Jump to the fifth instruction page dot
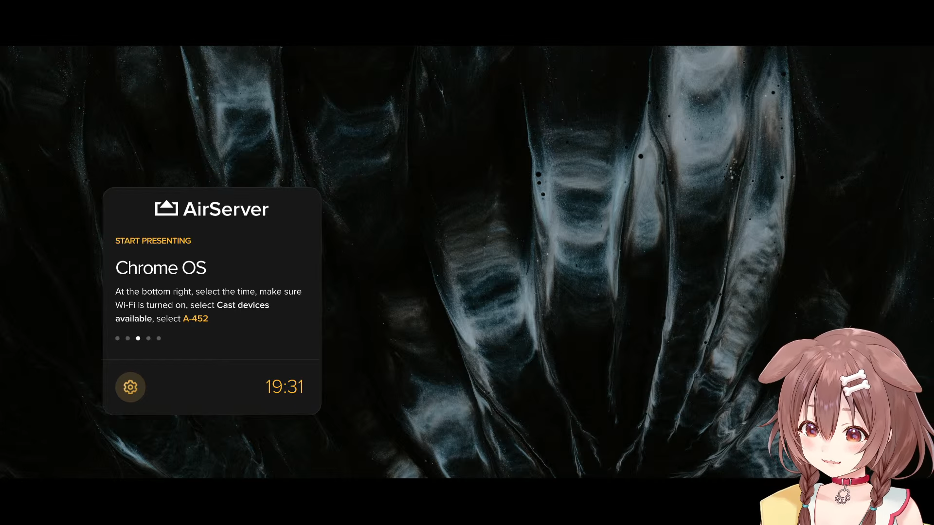The height and width of the screenshot is (525, 934). point(159,338)
